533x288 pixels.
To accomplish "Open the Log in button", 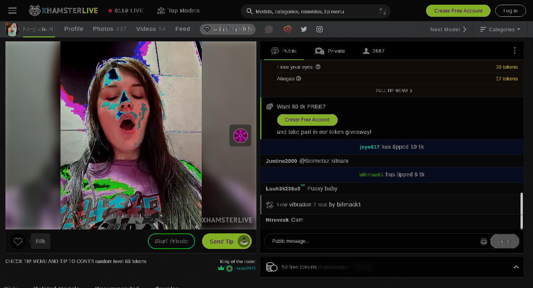I will click(510, 11).
